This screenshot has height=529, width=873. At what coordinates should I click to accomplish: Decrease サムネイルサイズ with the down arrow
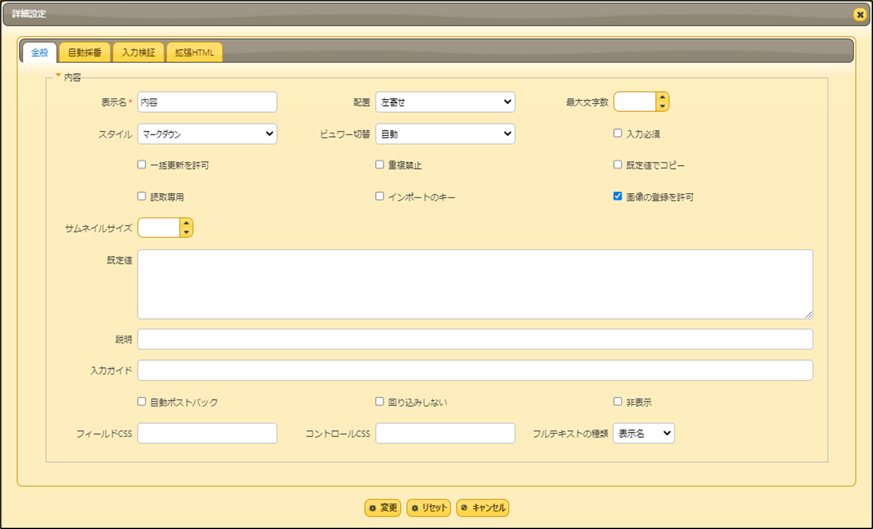(x=186, y=232)
